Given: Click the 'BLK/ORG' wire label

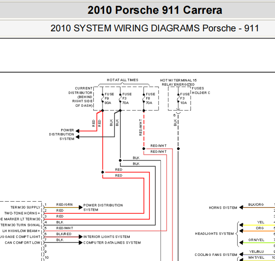Looking at the screenshot, I should pos(256,205).
